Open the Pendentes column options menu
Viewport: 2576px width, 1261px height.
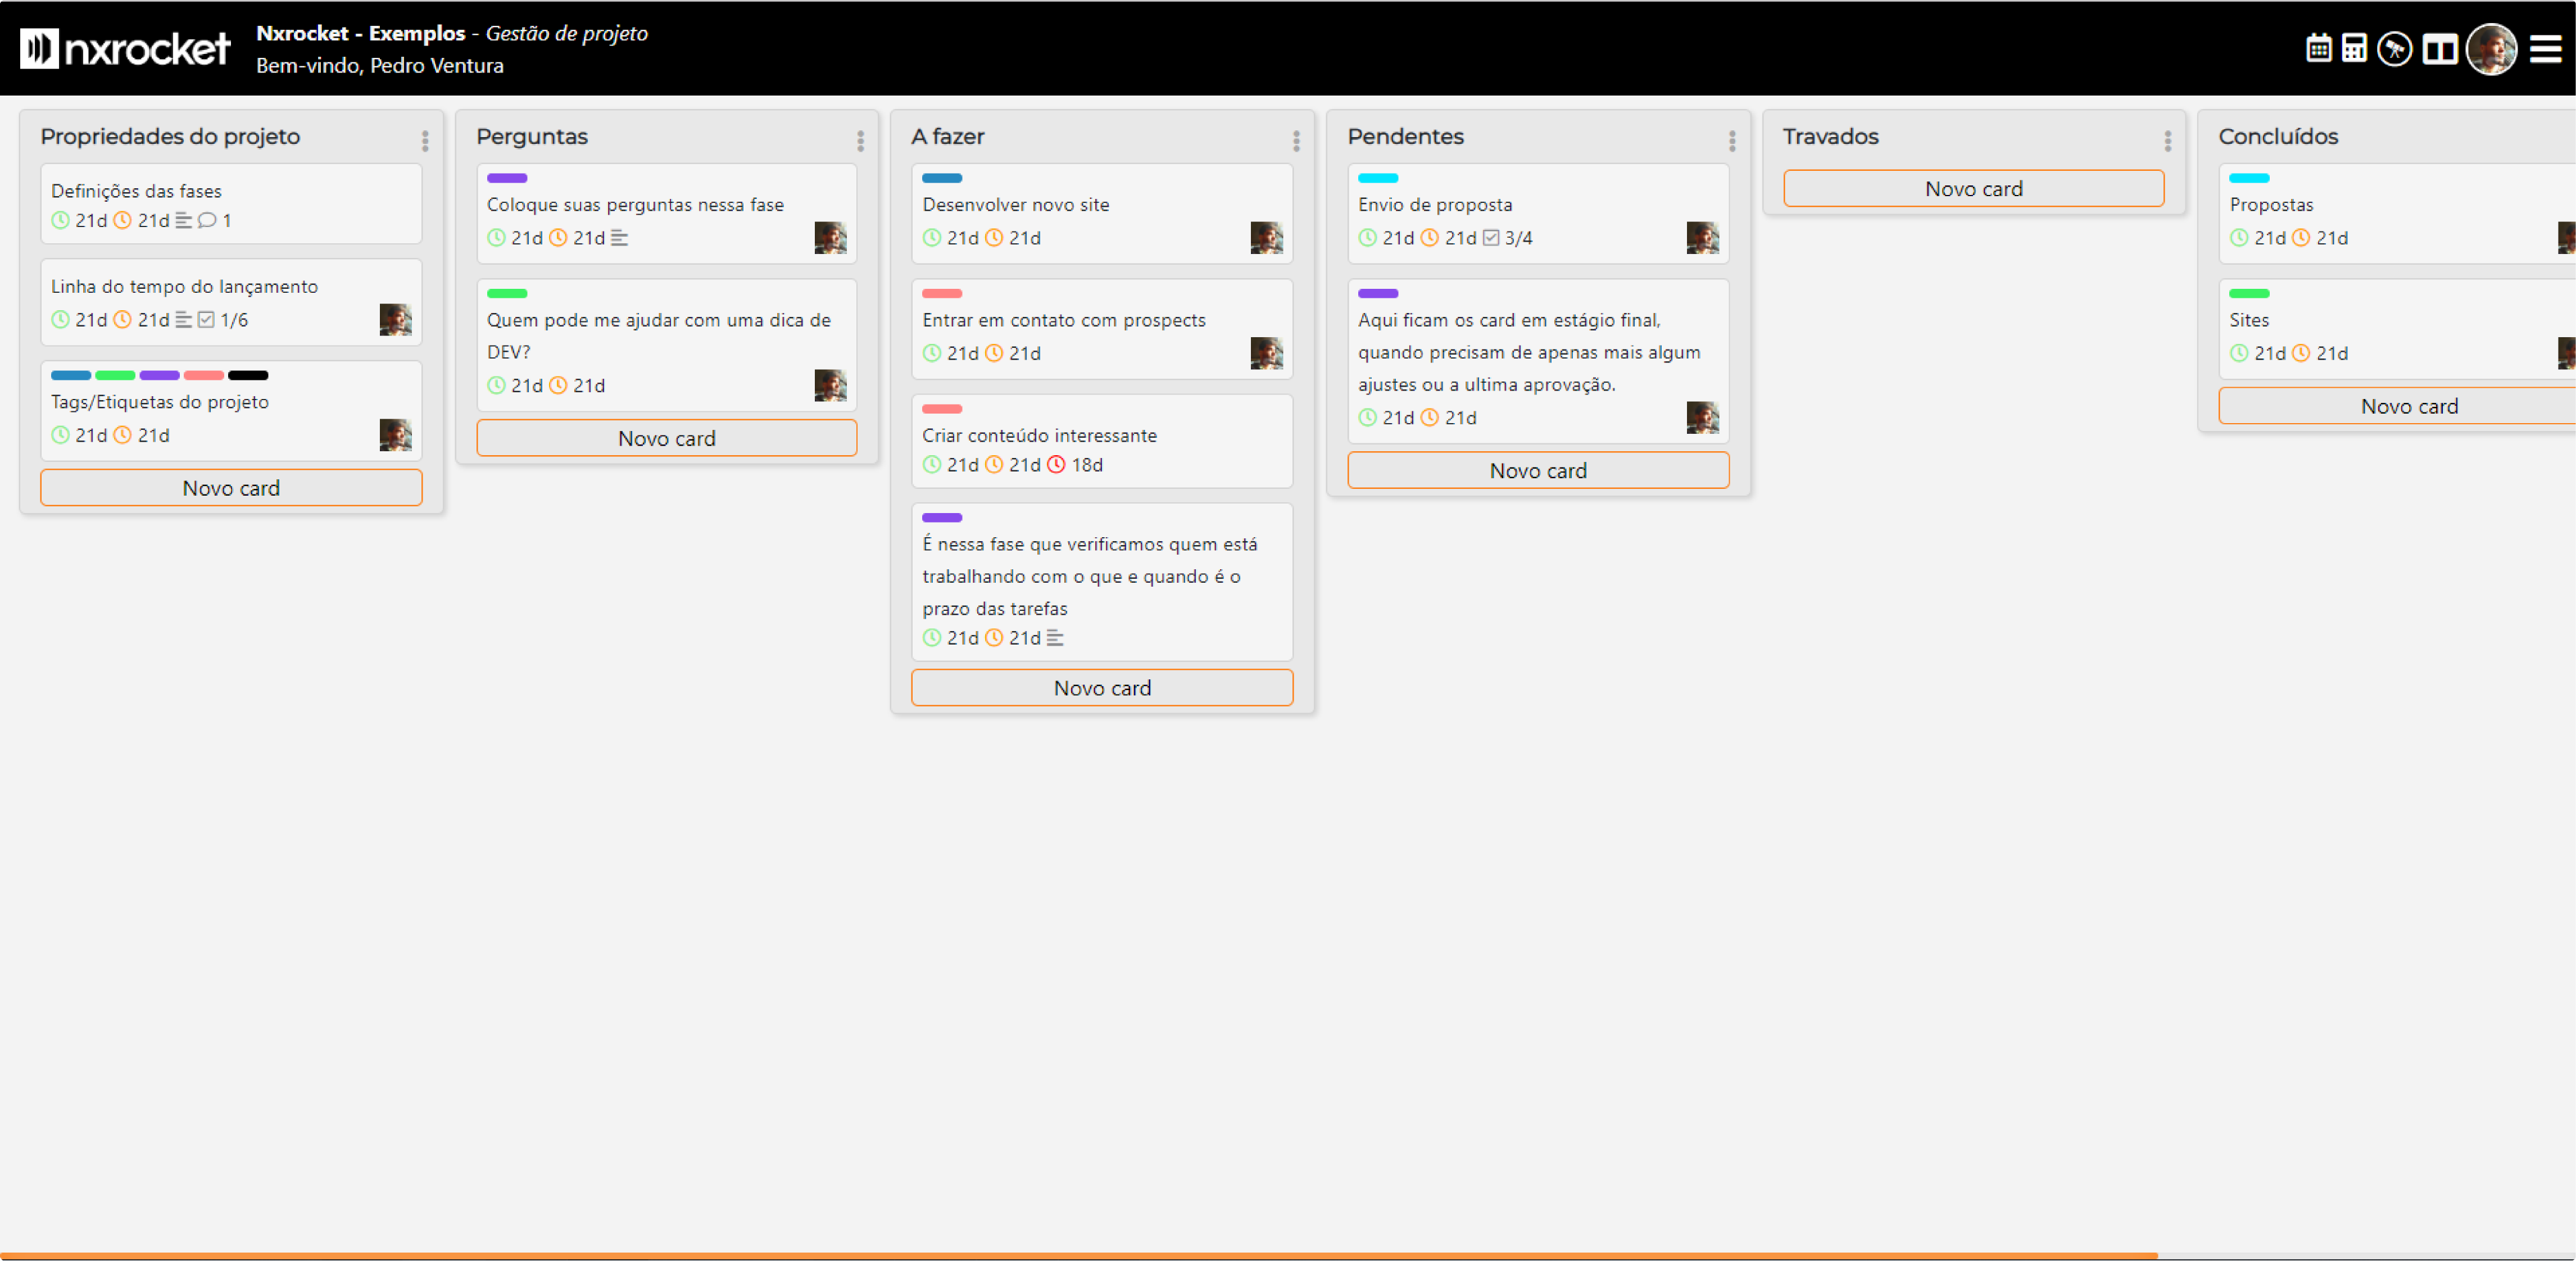[x=1732, y=140]
